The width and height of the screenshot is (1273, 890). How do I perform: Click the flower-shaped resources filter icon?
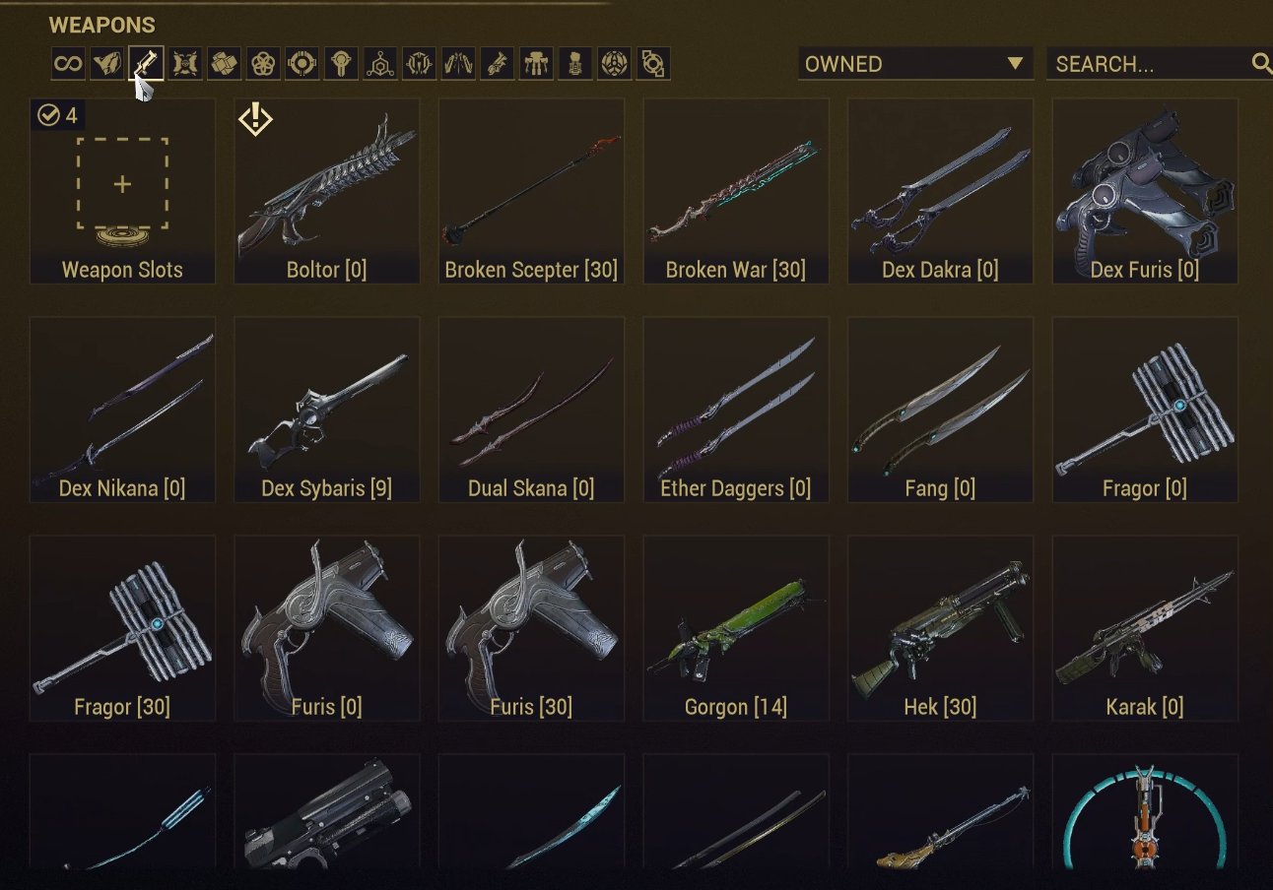coord(262,64)
